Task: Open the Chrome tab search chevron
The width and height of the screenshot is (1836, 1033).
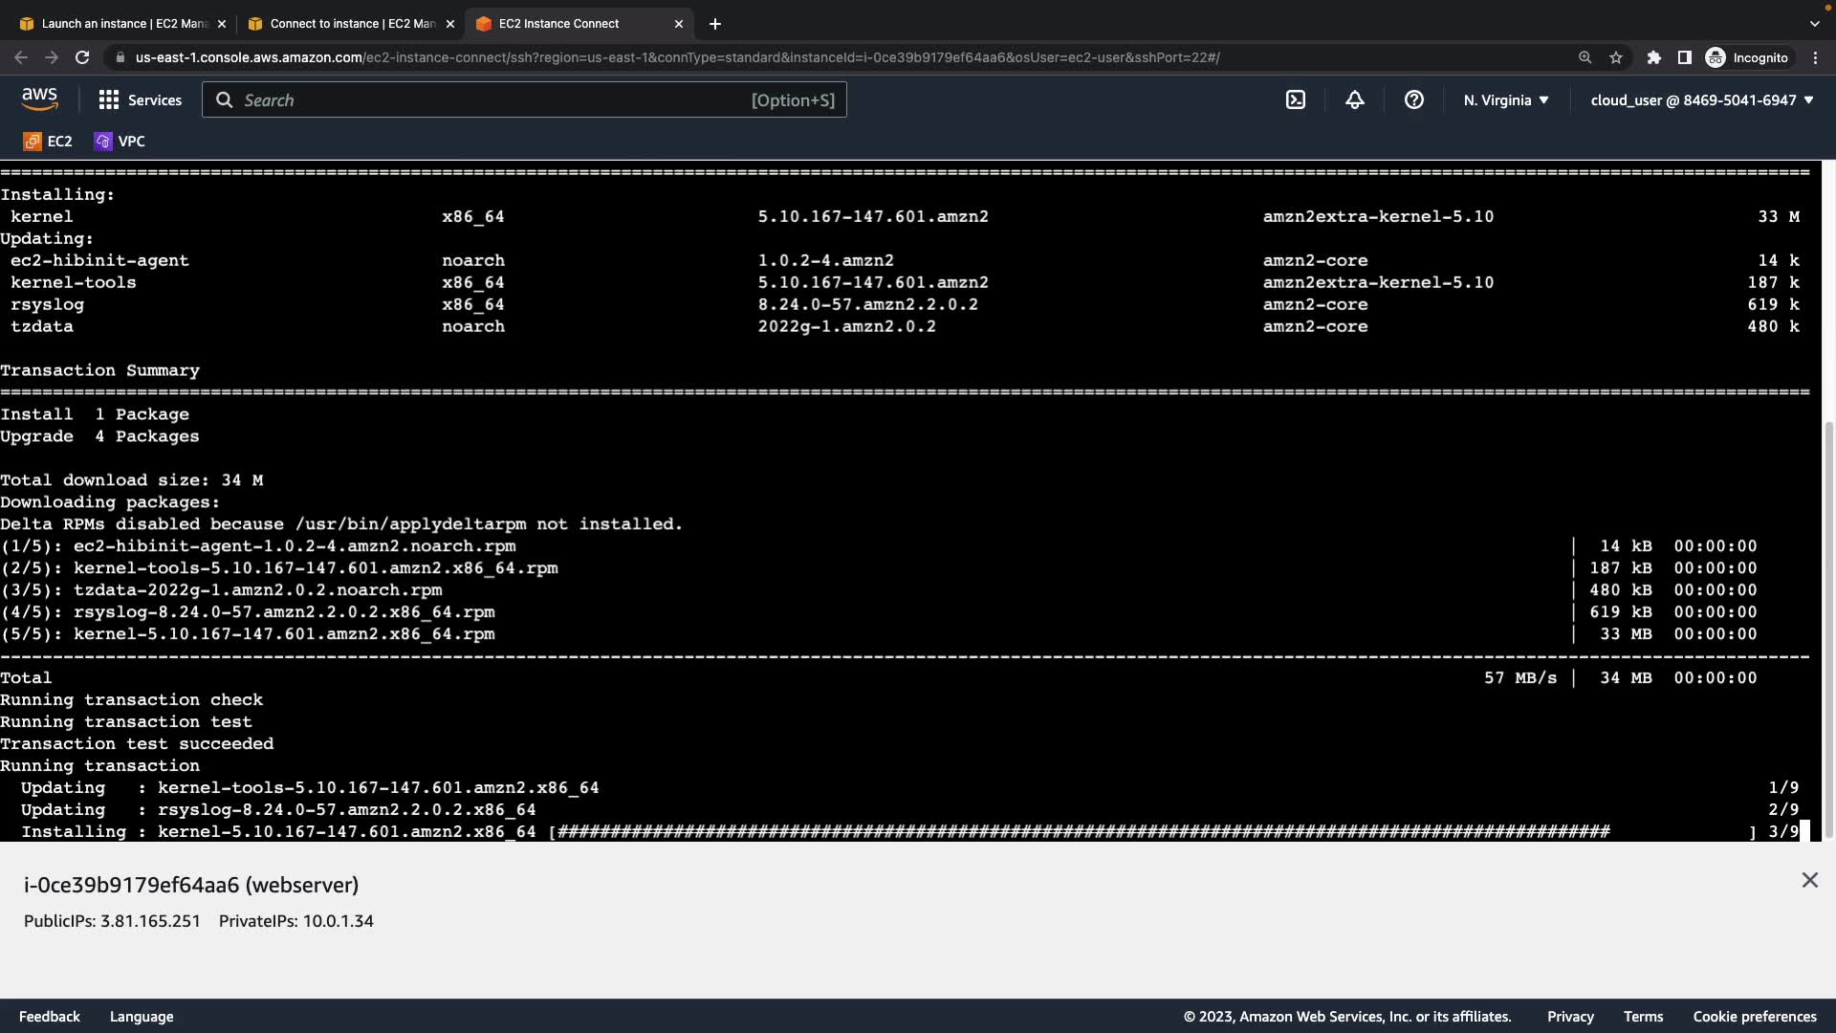Action: coord(1814,23)
